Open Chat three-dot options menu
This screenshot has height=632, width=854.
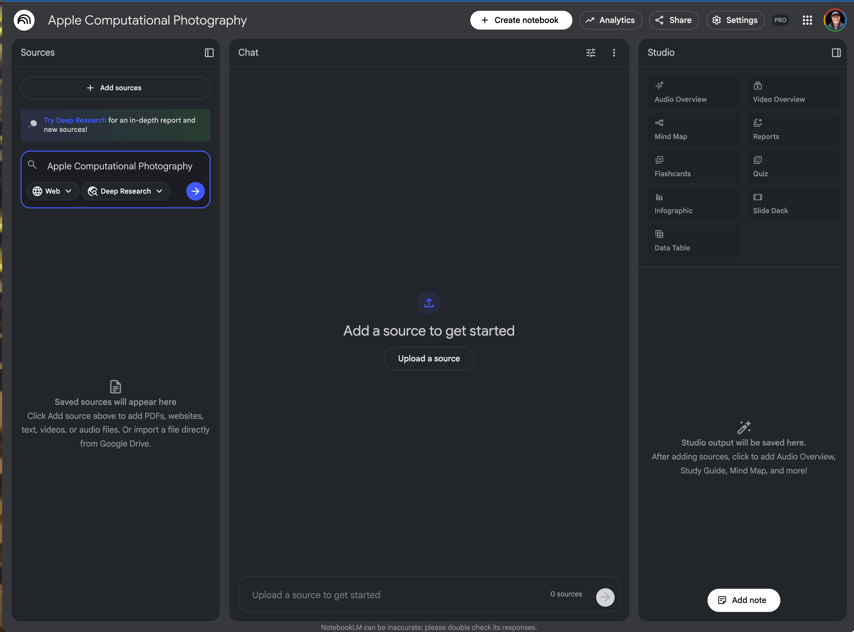pos(614,53)
